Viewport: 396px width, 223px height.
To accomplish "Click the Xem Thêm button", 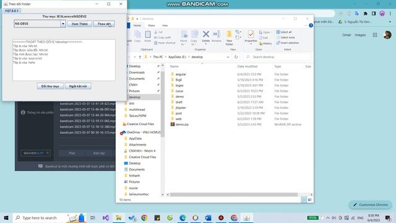I will (x=80, y=24).
